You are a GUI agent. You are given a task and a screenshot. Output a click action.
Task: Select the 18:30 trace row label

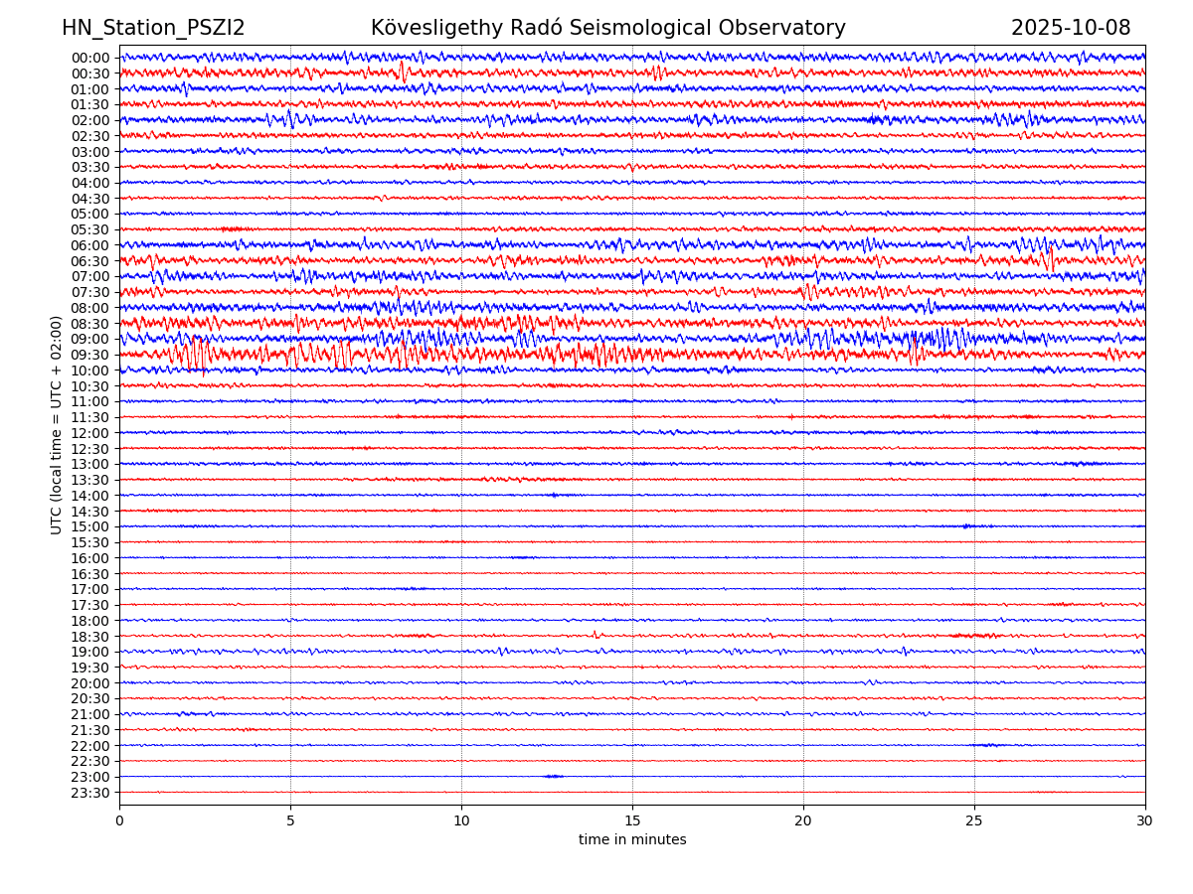tap(90, 637)
